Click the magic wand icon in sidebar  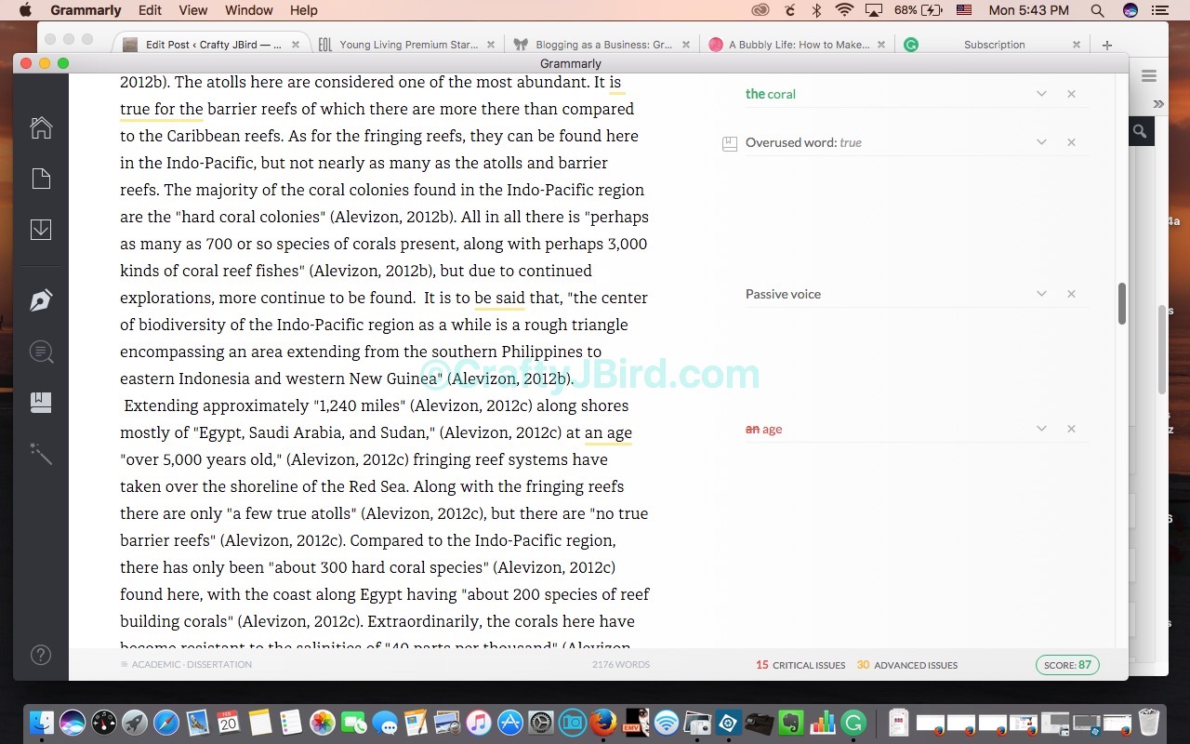pos(41,453)
